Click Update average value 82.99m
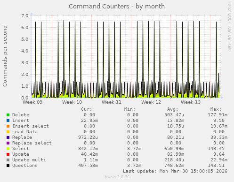The image size is (234, 182). (x=176, y=154)
